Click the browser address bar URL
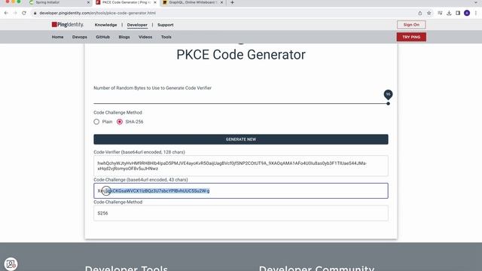This screenshot has height=271, width=482. point(97,14)
